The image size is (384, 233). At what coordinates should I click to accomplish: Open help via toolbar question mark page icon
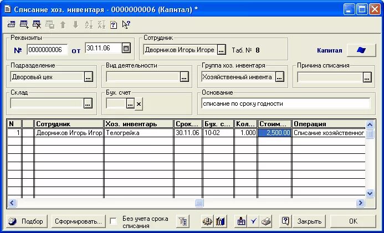(x=114, y=25)
